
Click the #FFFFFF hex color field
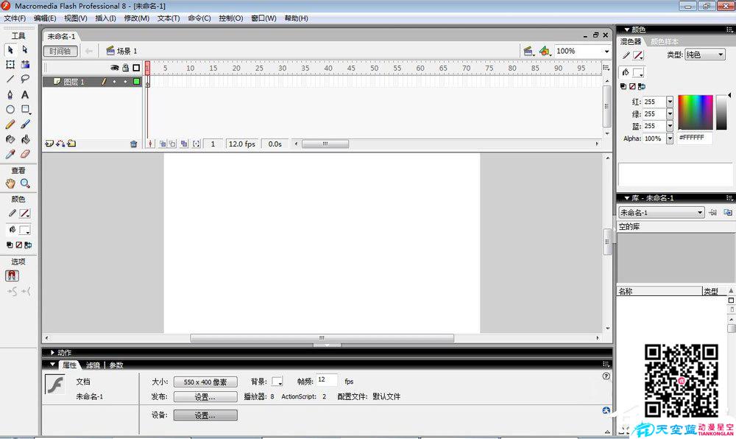point(695,138)
